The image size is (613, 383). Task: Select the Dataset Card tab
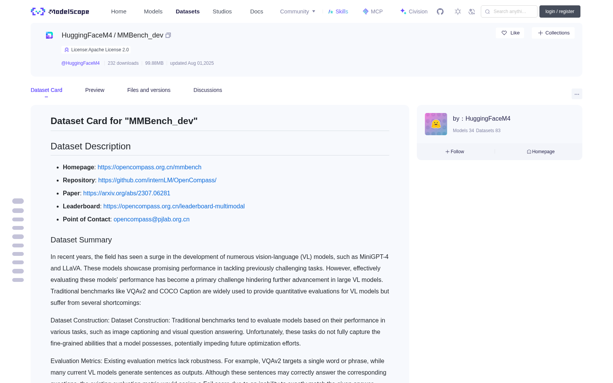pyautogui.click(x=46, y=90)
